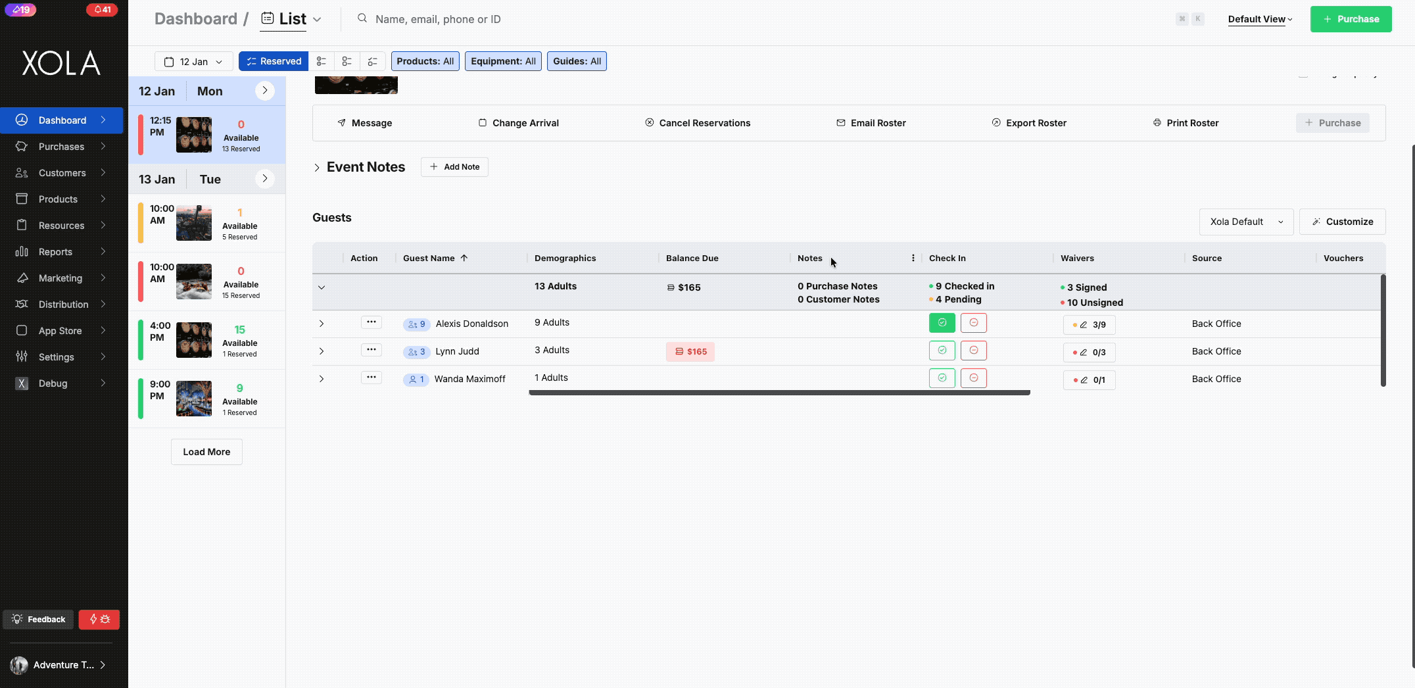Image resolution: width=1415 pixels, height=688 pixels.
Task: Toggle the Reserved filter button
Action: pyautogui.click(x=273, y=61)
